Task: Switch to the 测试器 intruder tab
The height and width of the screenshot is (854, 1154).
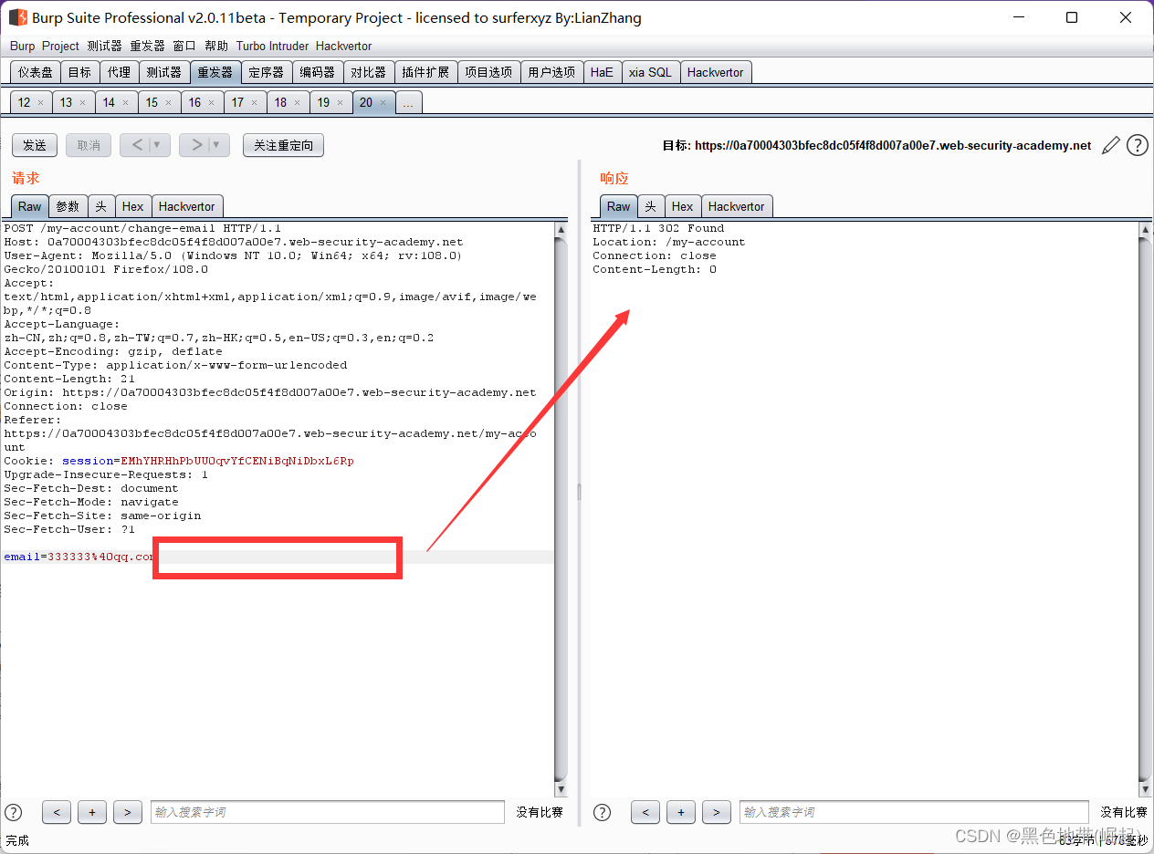Action: point(164,72)
